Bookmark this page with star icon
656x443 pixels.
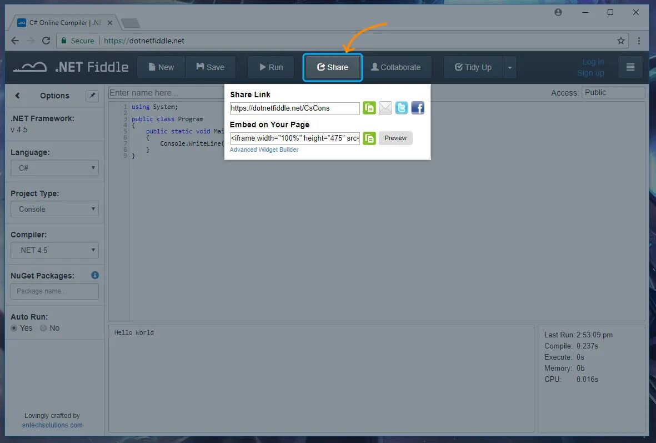(621, 41)
